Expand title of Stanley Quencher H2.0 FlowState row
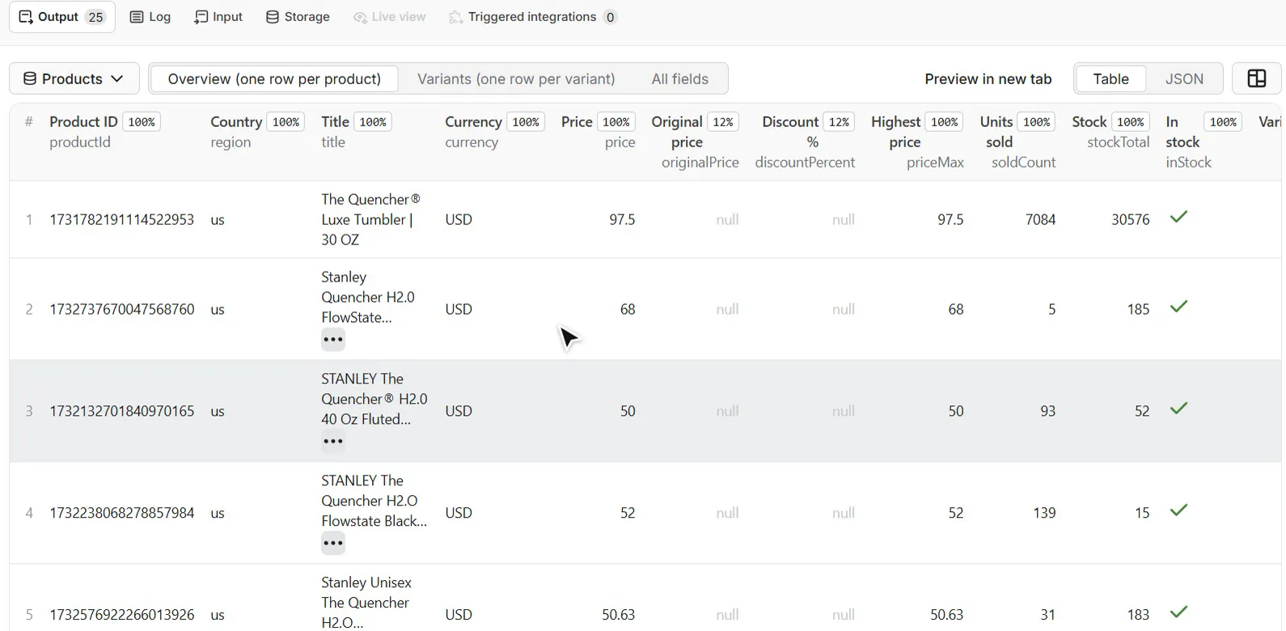The width and height of the screenshot is (1286, 631). pyautogui.click(x=333, y=340)
